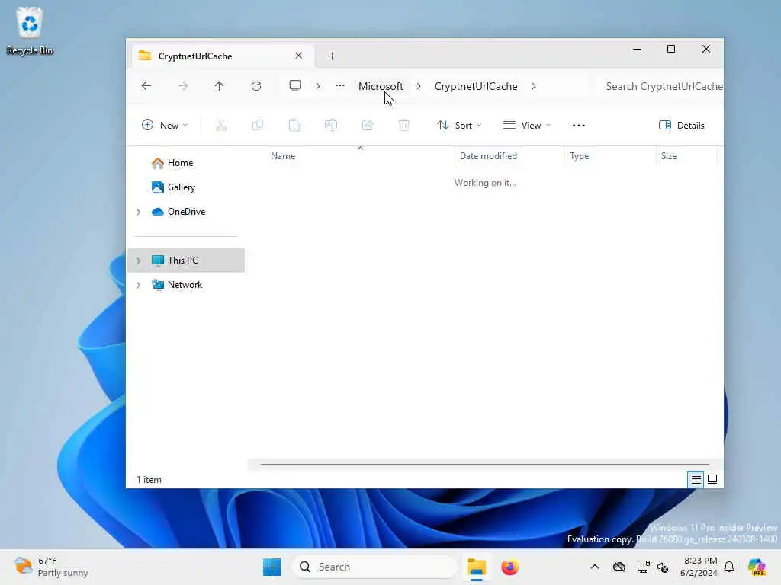Click the OneDrive tray icon

click(x=619, y=567)
